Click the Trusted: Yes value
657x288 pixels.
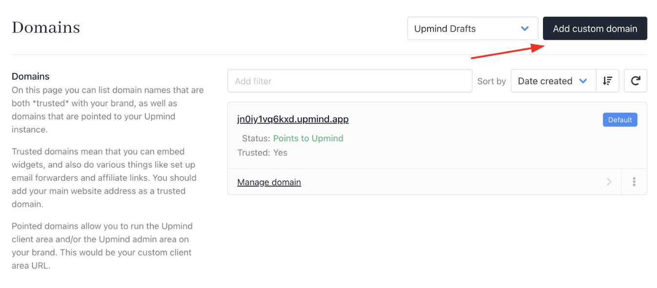click(280, 153)
